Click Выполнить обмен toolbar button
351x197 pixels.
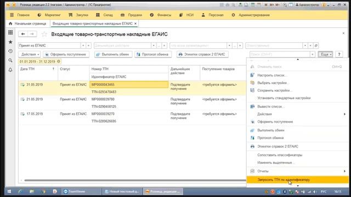coord(113,54)
